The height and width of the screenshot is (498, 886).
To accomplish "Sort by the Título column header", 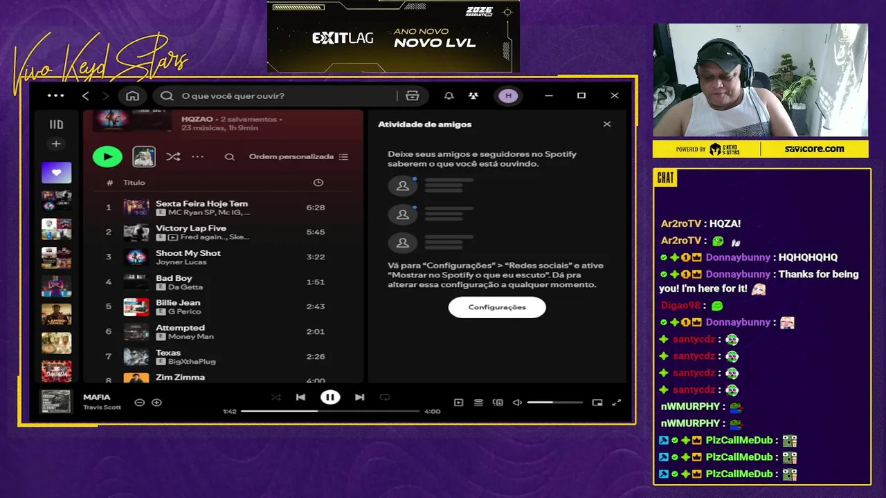I will click(134, 183).
